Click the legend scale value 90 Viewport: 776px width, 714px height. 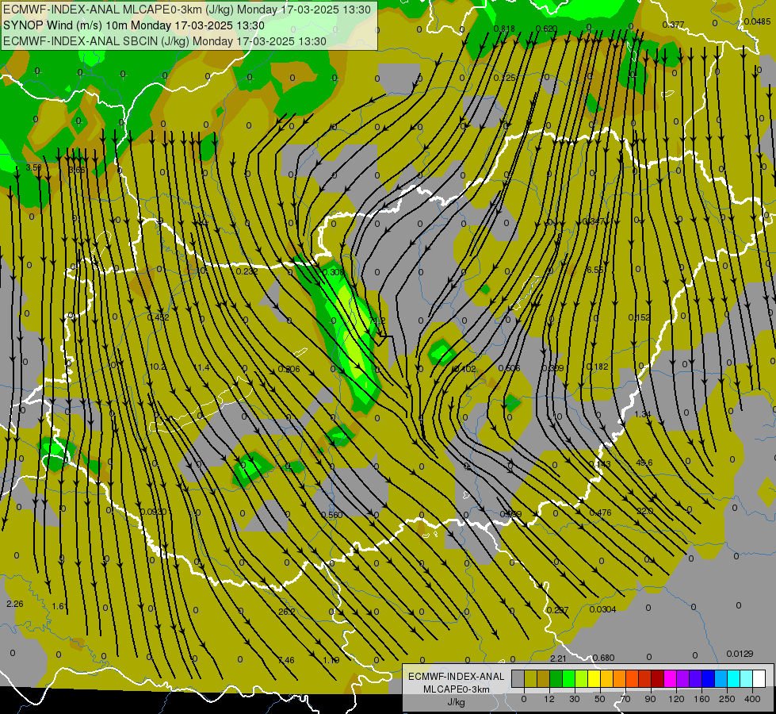point(650,699)
